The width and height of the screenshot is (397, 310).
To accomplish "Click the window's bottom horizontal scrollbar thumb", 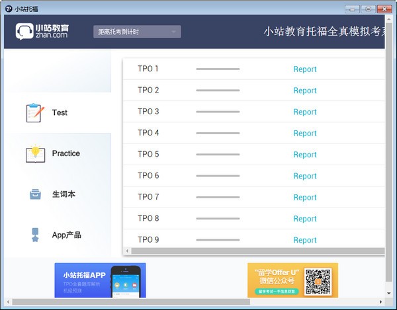I will (131, 302).
